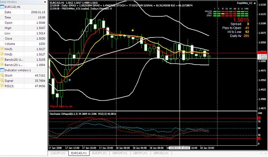Click the current price tag 1.5015 on scale

tap(262, 56)
